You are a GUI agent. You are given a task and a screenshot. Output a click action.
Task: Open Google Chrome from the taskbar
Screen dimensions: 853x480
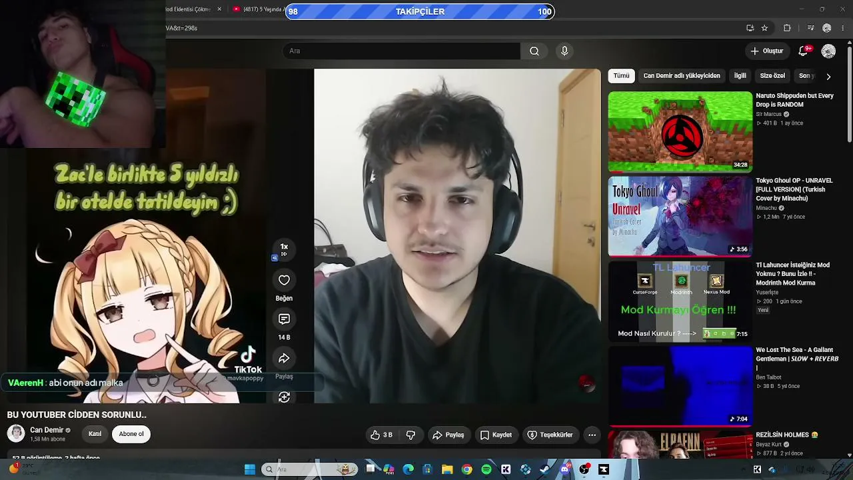467,469
